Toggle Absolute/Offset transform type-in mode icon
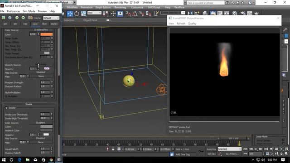 119,149
